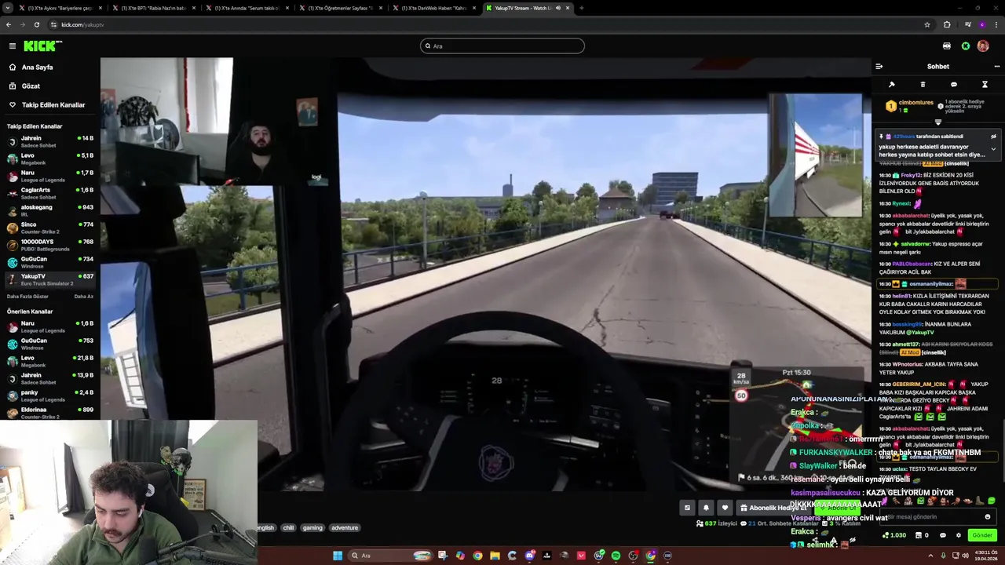Switch to Öğretmenler Sayfası browser tab
The width and height of the screenshot is (1005, 565).
342,8
